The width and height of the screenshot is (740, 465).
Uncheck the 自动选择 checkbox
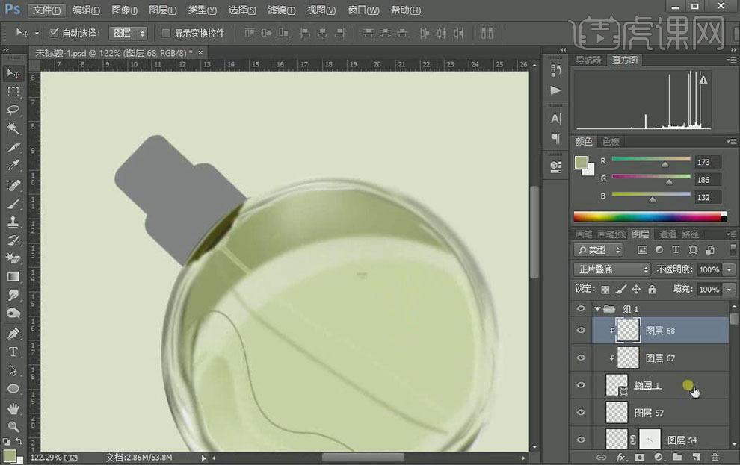54,34
